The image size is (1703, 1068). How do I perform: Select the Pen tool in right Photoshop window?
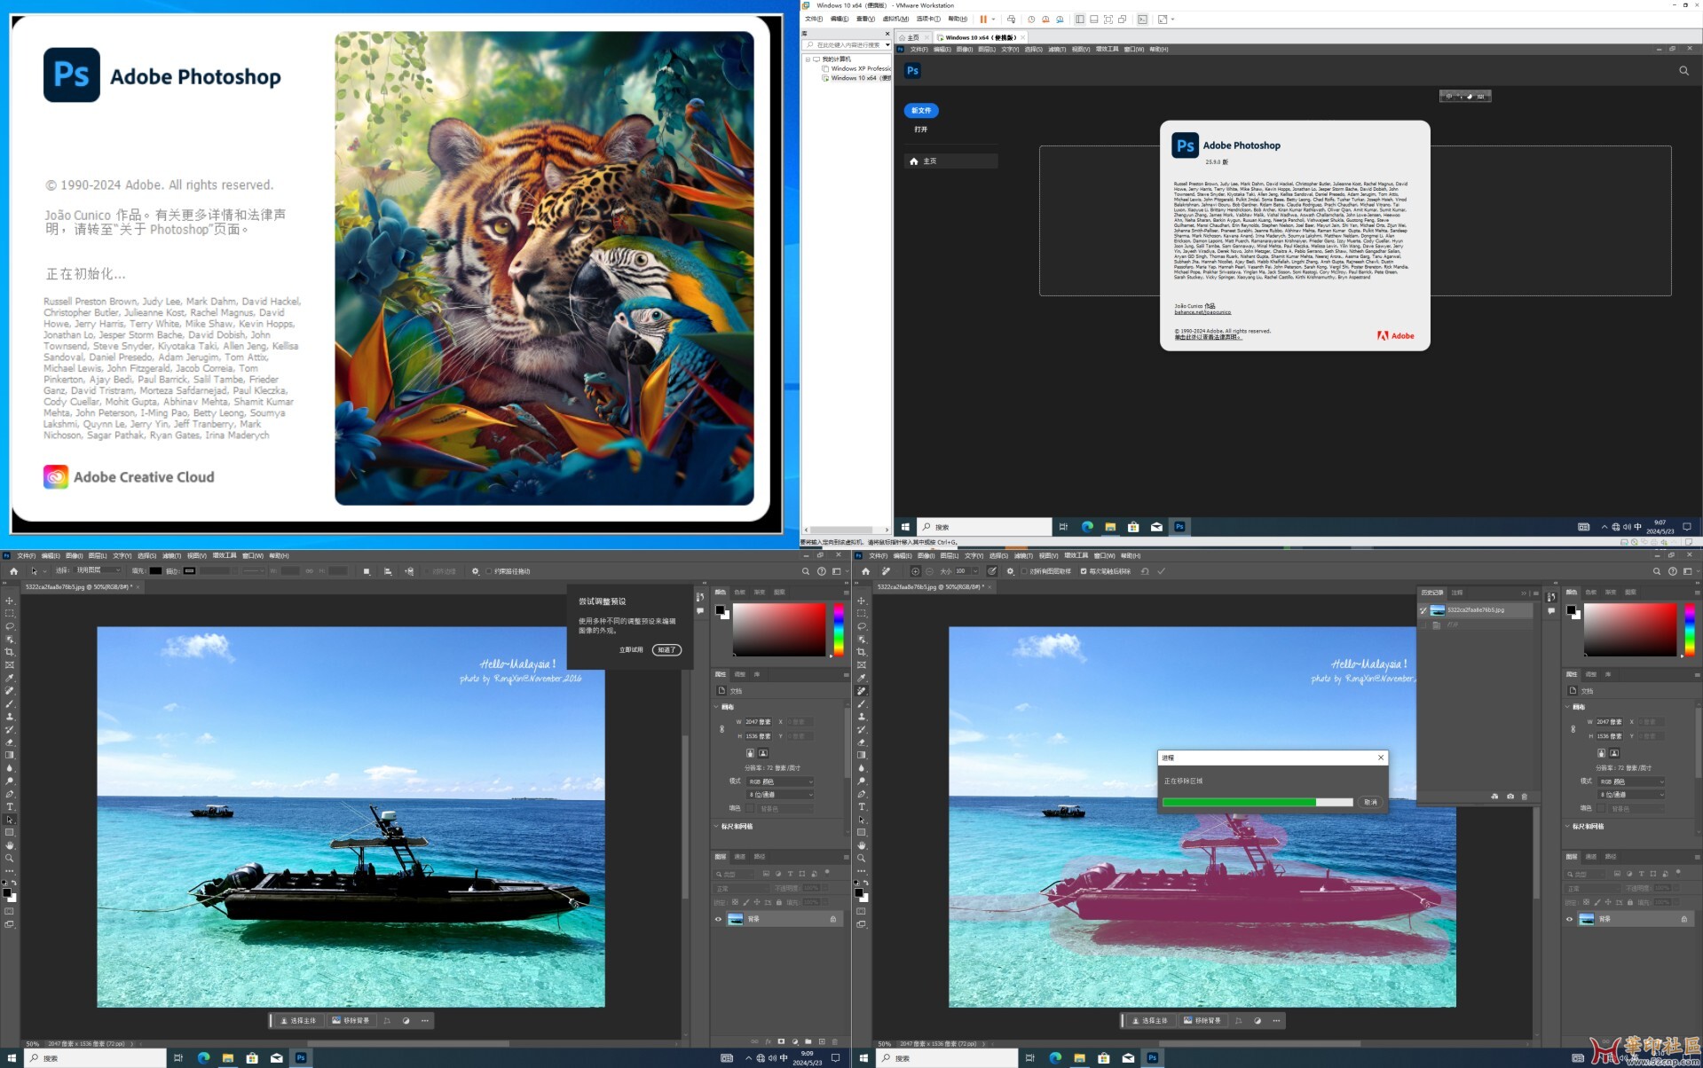(862, 794)
